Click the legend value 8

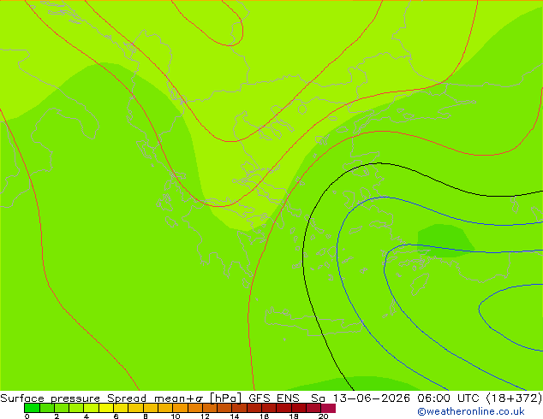tap(146, 416)
